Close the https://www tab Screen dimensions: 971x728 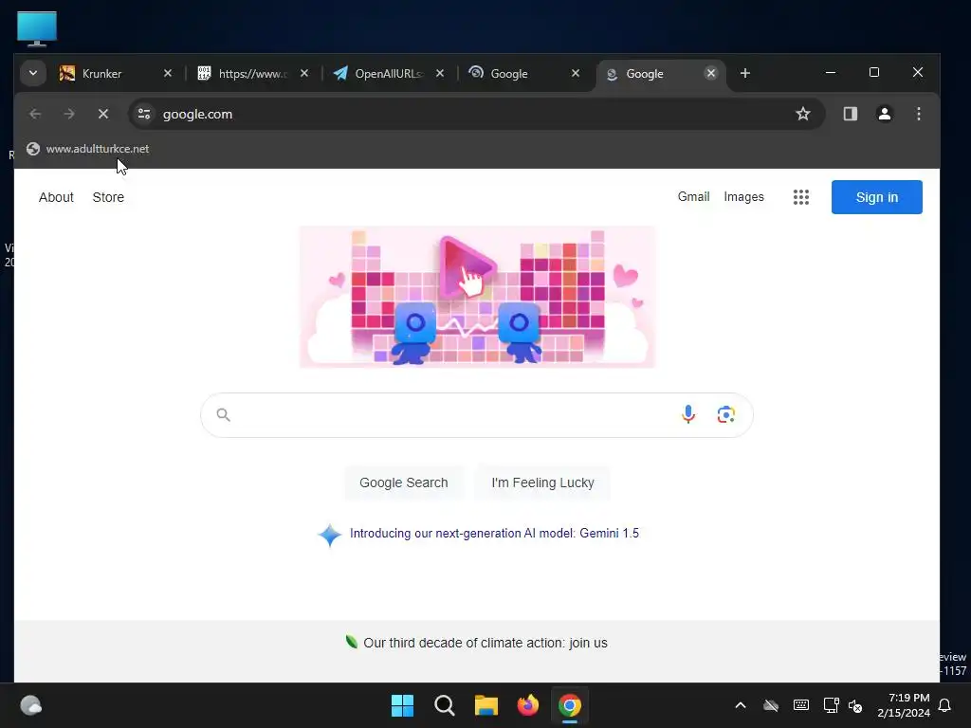304,74
